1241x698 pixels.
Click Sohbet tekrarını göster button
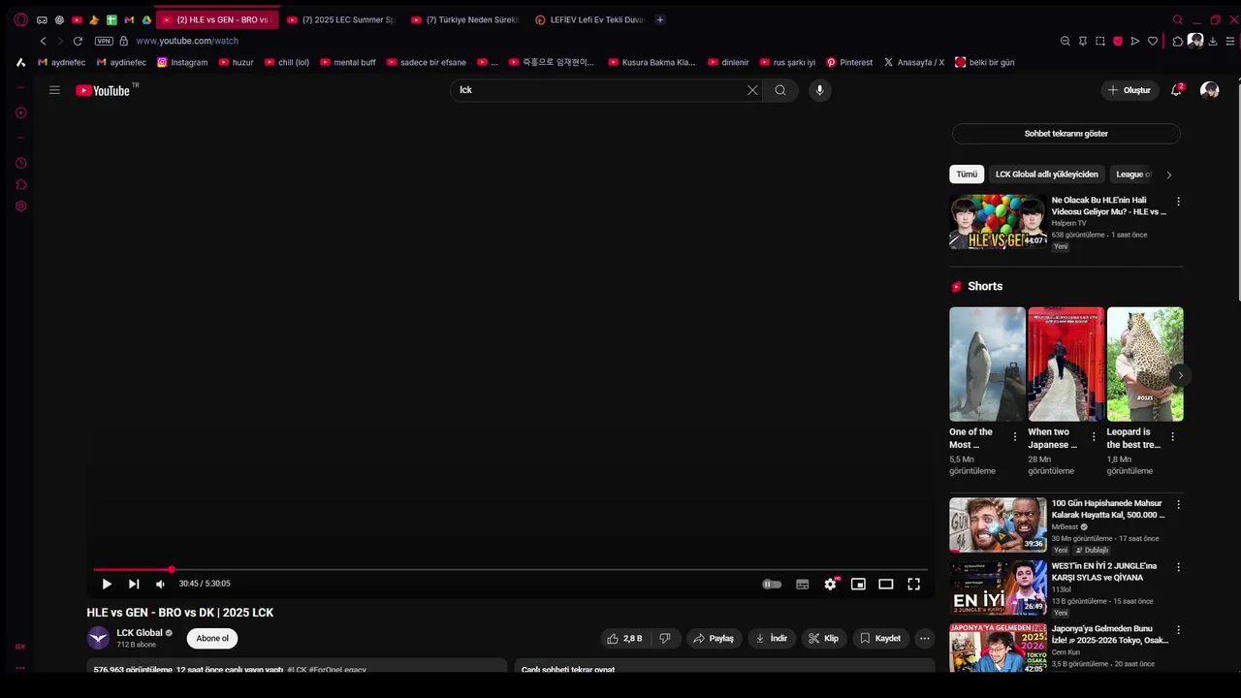tap(1066, 134)
